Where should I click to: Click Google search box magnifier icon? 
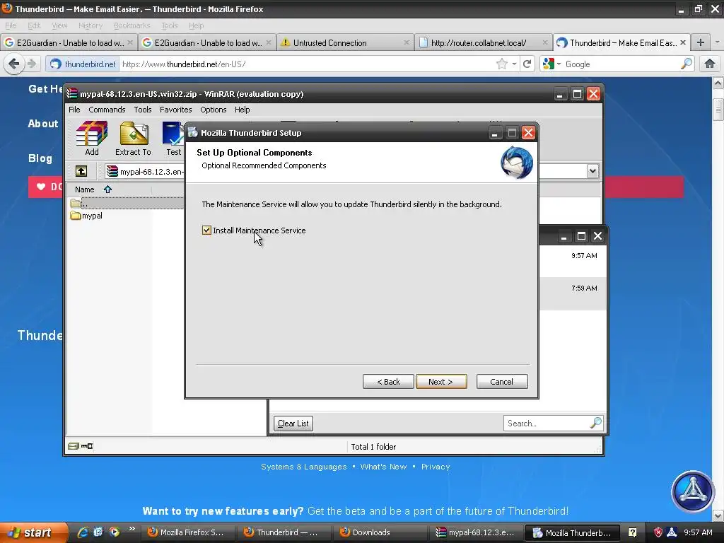686,64
